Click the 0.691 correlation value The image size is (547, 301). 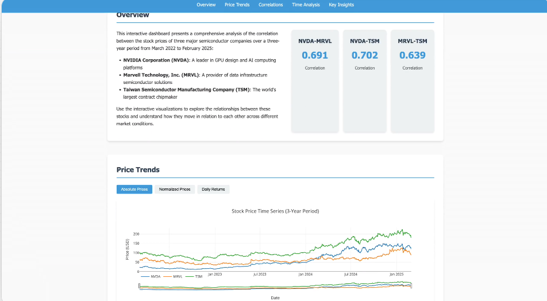315,55
